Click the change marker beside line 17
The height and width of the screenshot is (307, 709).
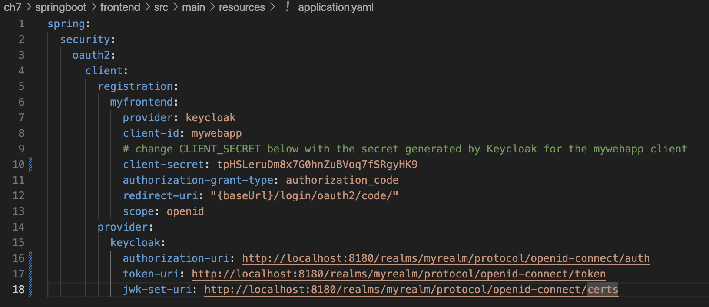[30, 274]
